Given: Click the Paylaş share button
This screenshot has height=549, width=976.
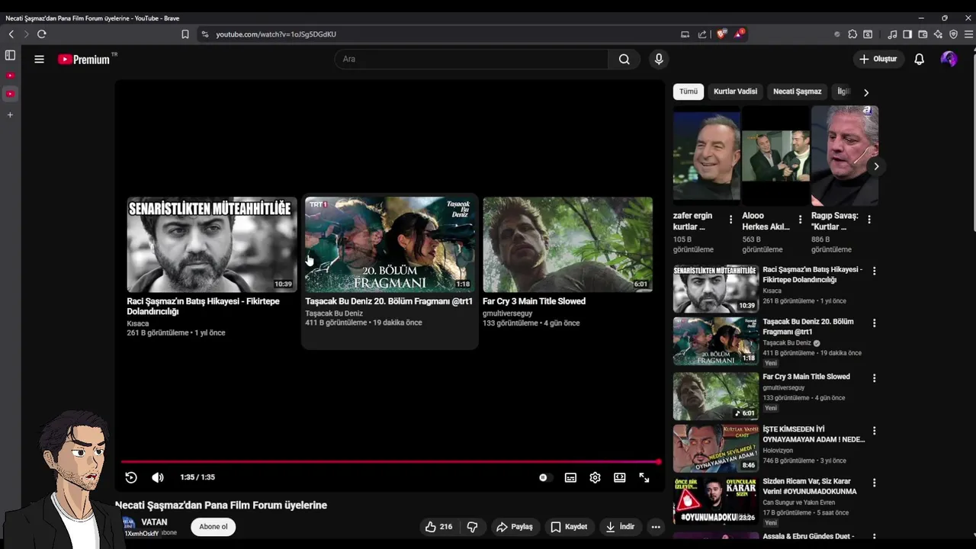Looking at the screenshot, I should click(514, 527).
